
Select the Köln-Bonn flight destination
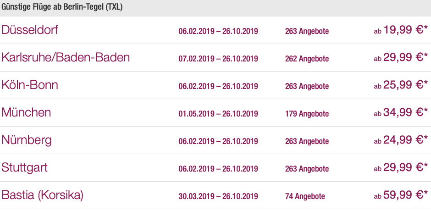coord(30,85)
